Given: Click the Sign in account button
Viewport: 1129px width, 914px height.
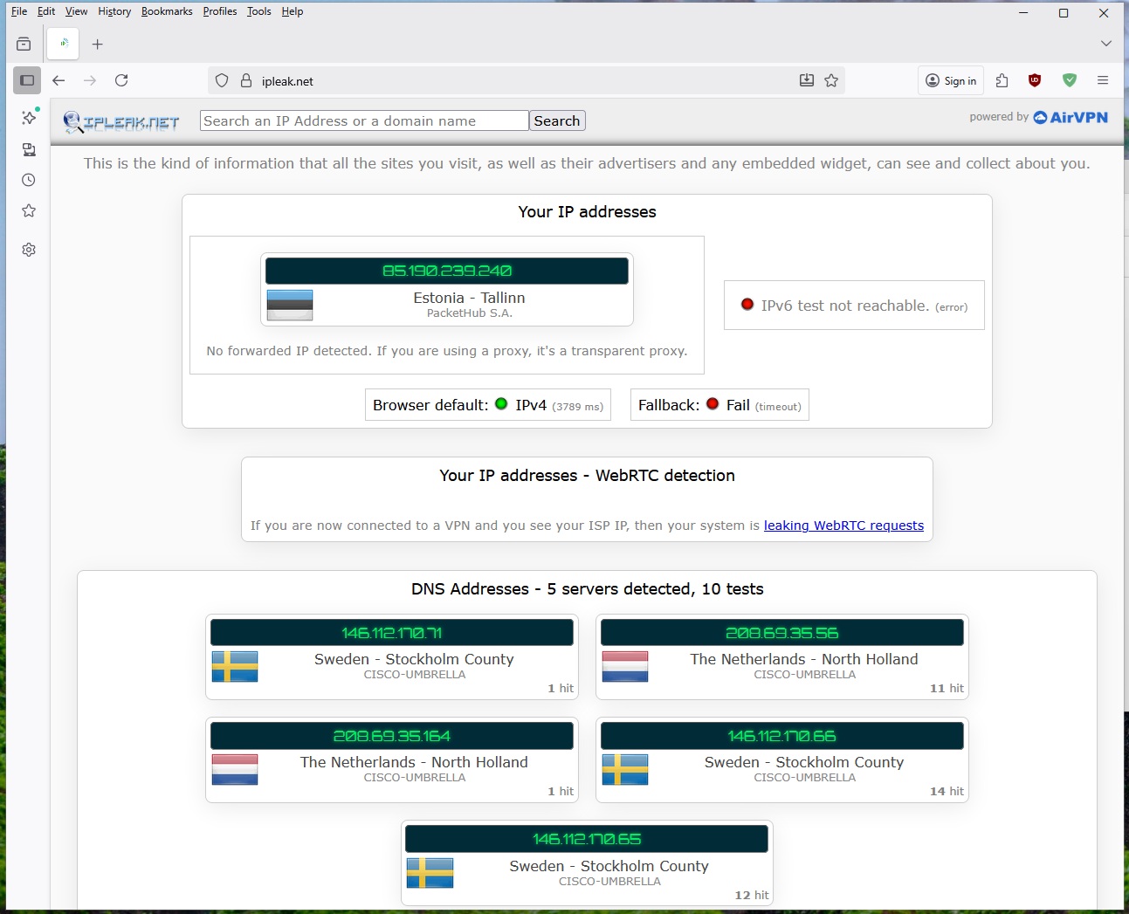Looking at the screenshot, I should click(951, 80).
